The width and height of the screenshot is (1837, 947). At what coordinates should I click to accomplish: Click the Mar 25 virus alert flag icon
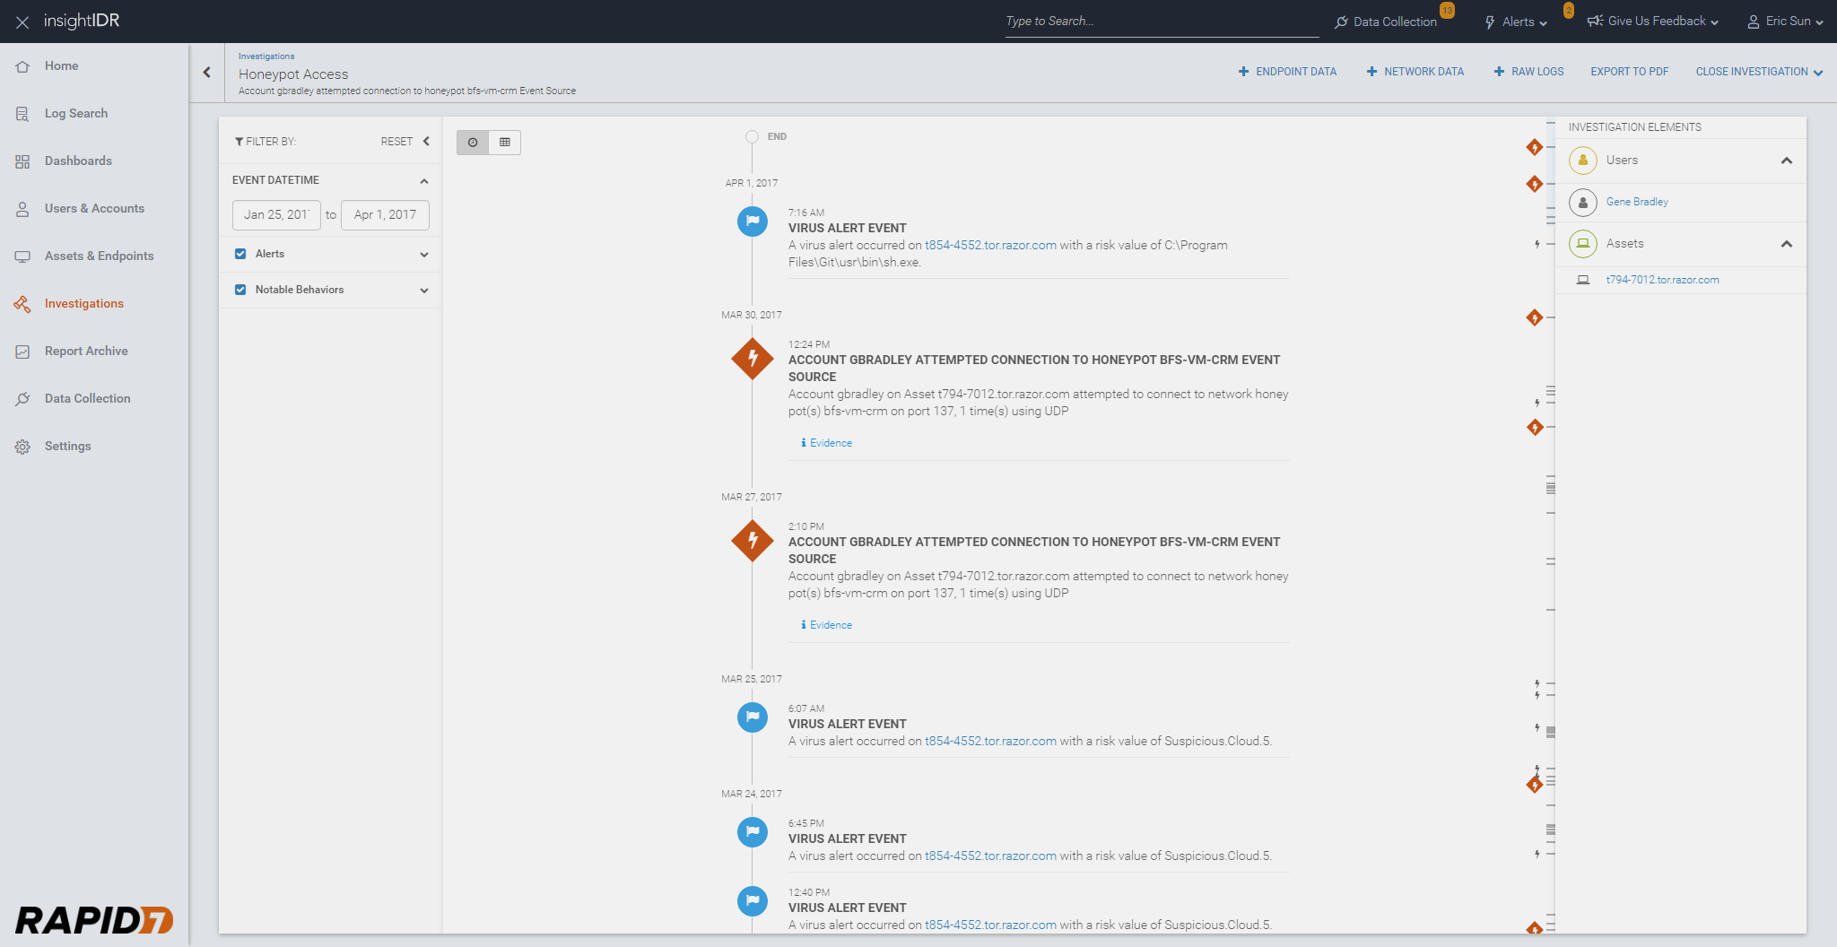click(x=753, y=717)
